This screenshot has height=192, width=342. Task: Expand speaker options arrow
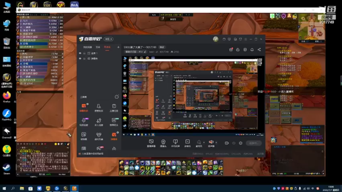point(216,143)
